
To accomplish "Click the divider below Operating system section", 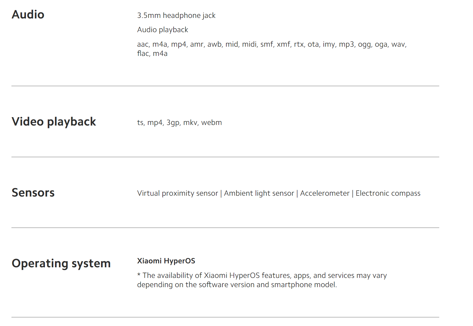I will (225, 317).
